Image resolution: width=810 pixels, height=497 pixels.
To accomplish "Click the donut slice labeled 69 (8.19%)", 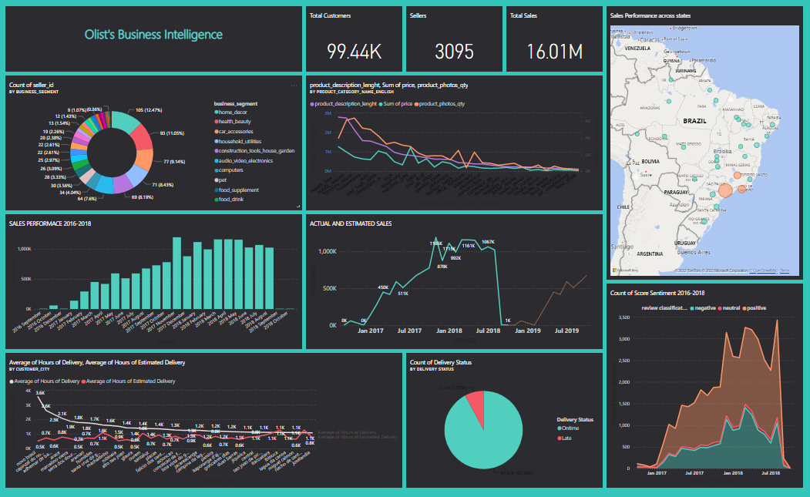I will coord(123,184).
